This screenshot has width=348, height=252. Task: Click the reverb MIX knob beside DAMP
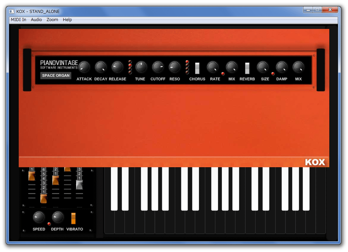tap(298, 67)
